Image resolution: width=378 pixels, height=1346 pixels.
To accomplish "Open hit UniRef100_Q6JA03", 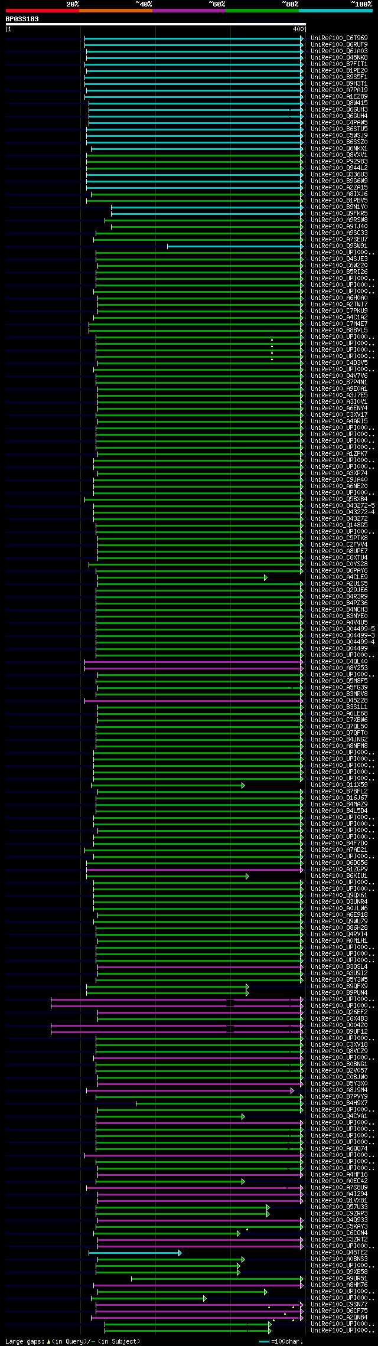I will (x=339, y=51).
